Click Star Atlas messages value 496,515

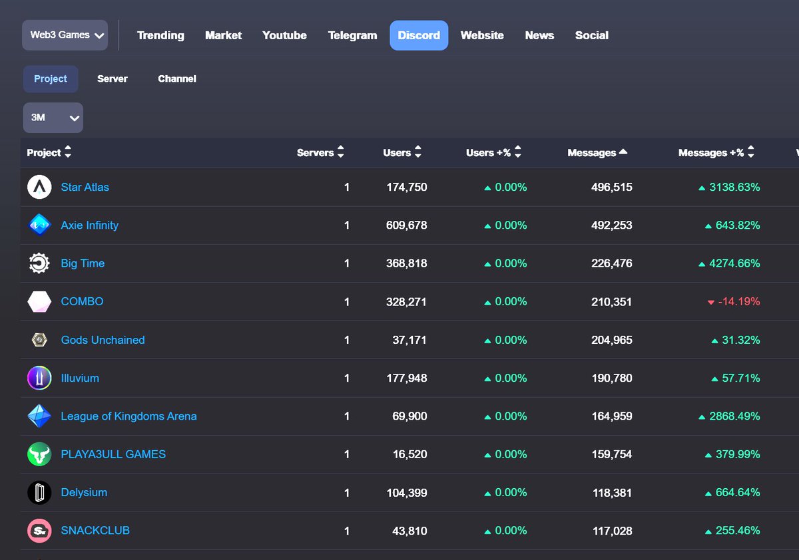point(612,188)
